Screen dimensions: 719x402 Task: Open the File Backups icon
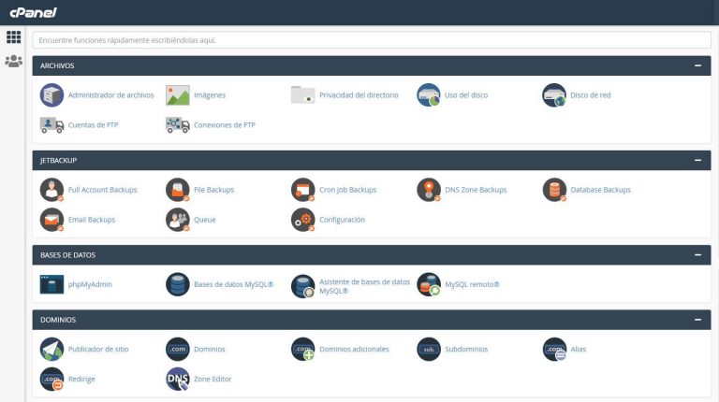(178, 190)
